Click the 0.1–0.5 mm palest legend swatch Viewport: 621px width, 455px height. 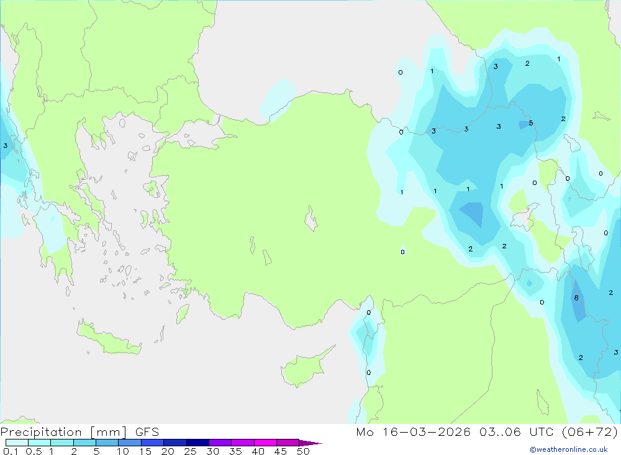[17, 443]
